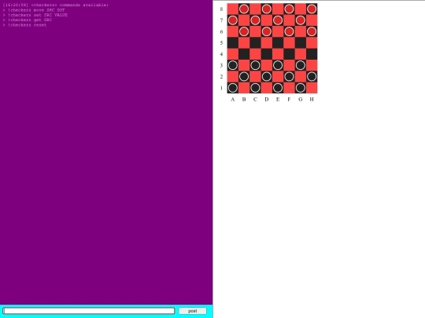
Task: Select the black checker on D2
Action: (x=267, y=76)
